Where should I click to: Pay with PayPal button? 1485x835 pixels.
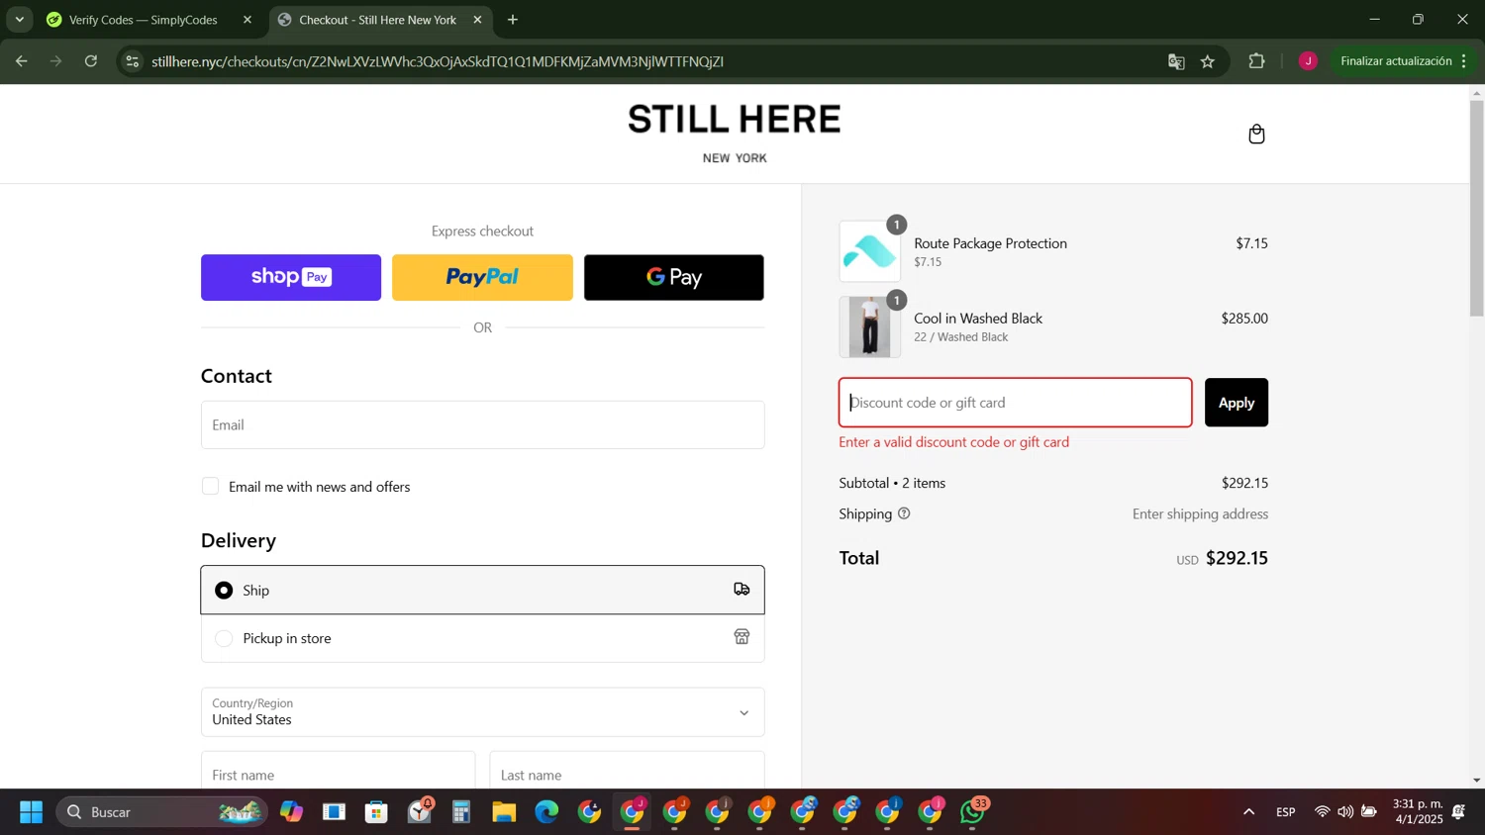coord(482,277)
